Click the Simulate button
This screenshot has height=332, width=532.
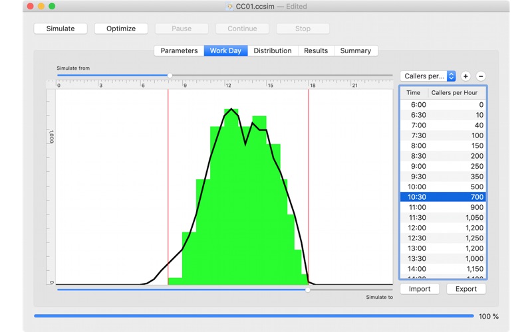point(61,29)
